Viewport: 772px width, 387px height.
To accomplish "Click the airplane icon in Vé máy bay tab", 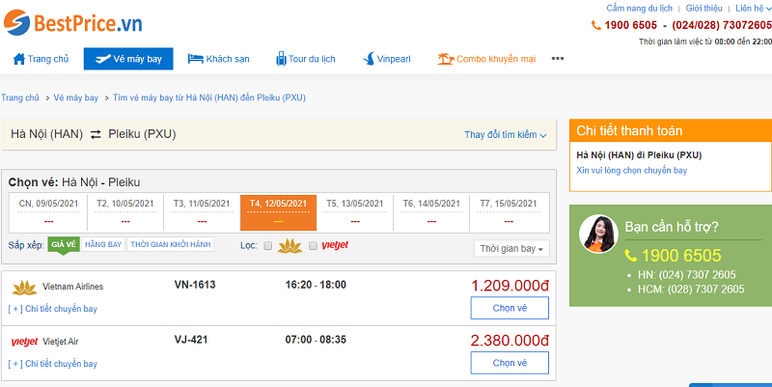I will tap(103, 59).
